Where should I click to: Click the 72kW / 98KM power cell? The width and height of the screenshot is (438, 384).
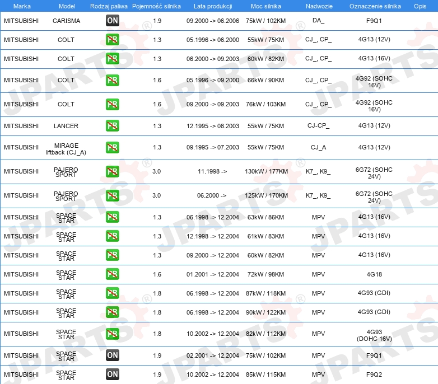pyautogui.click(x=265, y=274)
